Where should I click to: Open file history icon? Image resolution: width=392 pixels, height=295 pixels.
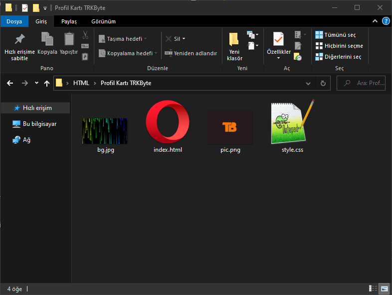(298, 57)
